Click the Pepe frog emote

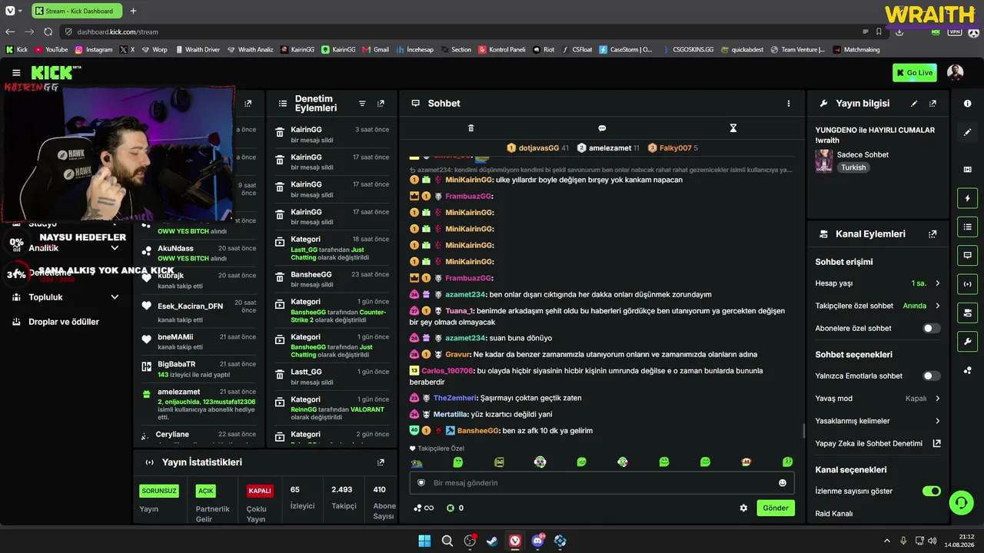click(x=417, y=462)
